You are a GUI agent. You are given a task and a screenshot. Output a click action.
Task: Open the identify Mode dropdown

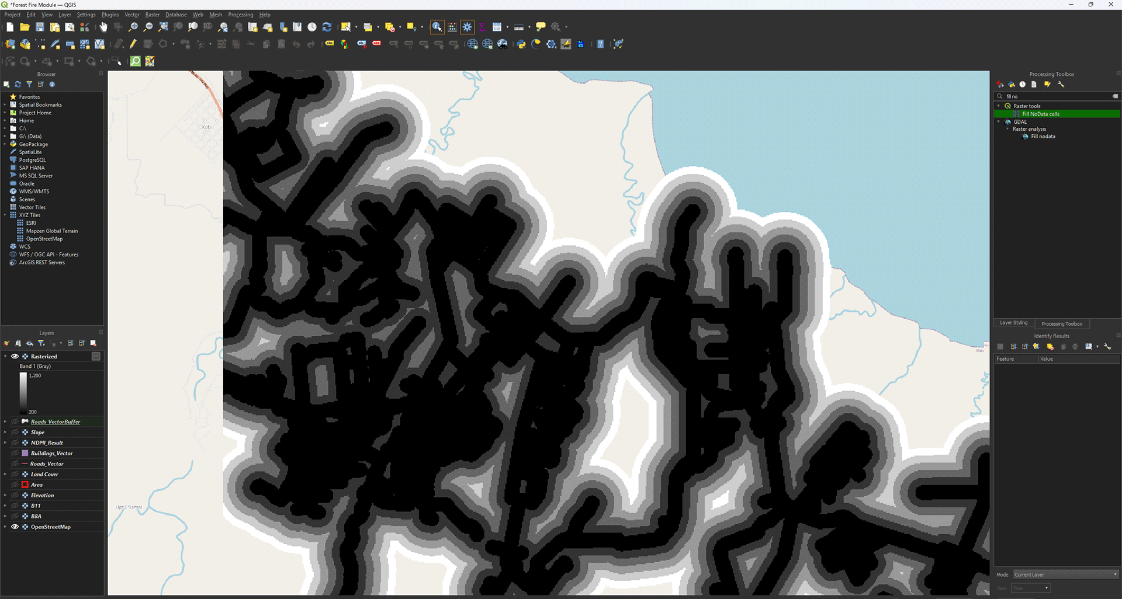click(1065, 574)
